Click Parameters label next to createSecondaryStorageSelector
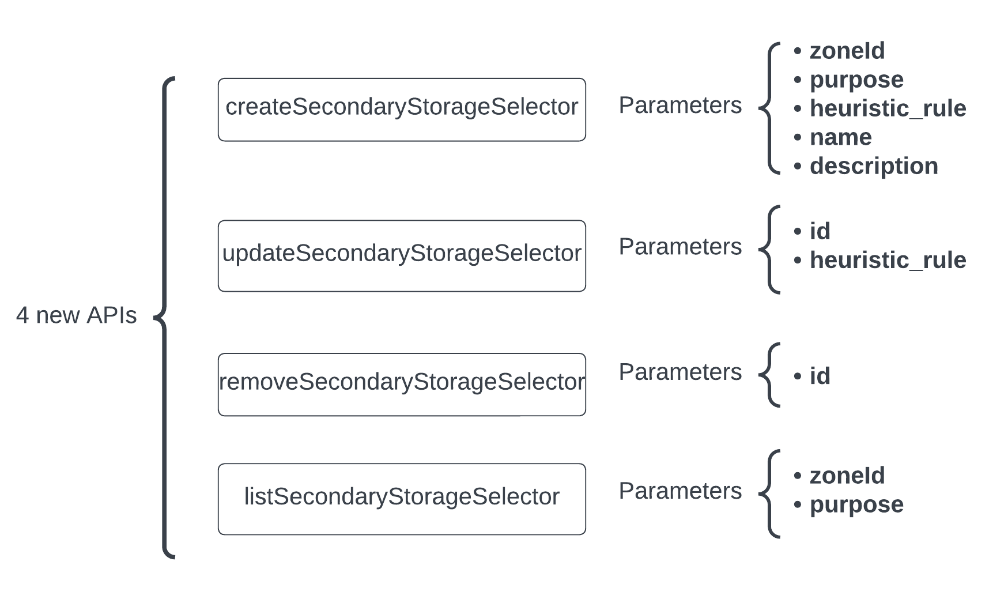 point(680,106)
